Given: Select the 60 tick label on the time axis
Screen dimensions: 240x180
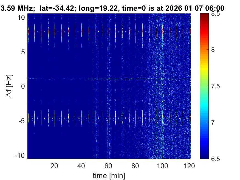Looking at the screenshot, I should pyautogui.click(x=108, y=166).
